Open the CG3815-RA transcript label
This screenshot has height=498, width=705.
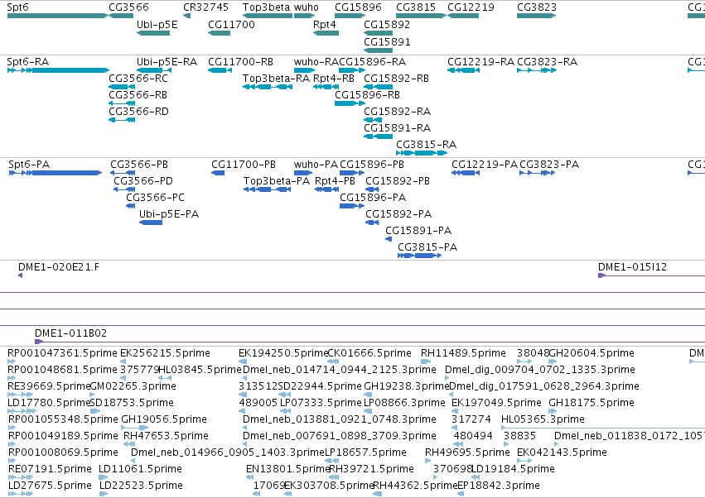point(427,145)
